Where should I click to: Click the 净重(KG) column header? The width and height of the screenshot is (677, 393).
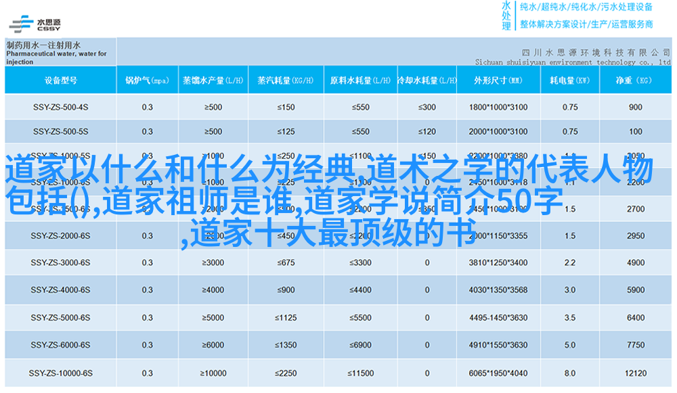point(635,80)
